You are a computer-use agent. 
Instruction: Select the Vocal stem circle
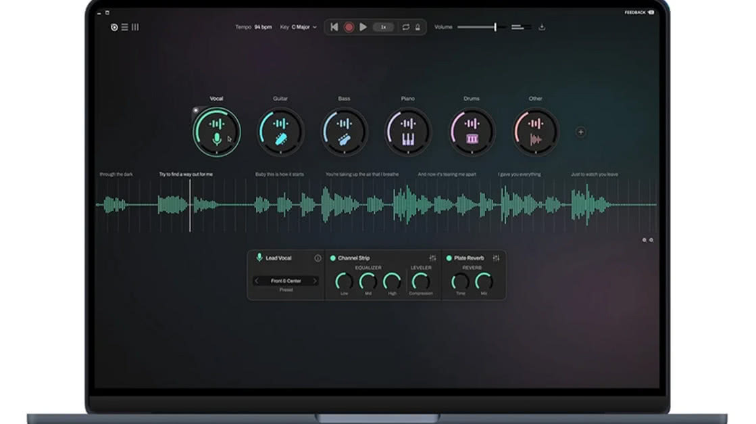click(216, 132)
